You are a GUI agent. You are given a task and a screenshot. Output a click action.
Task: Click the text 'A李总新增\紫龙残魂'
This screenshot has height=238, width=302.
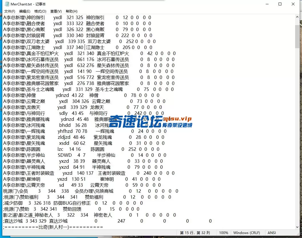coord(24,137)
